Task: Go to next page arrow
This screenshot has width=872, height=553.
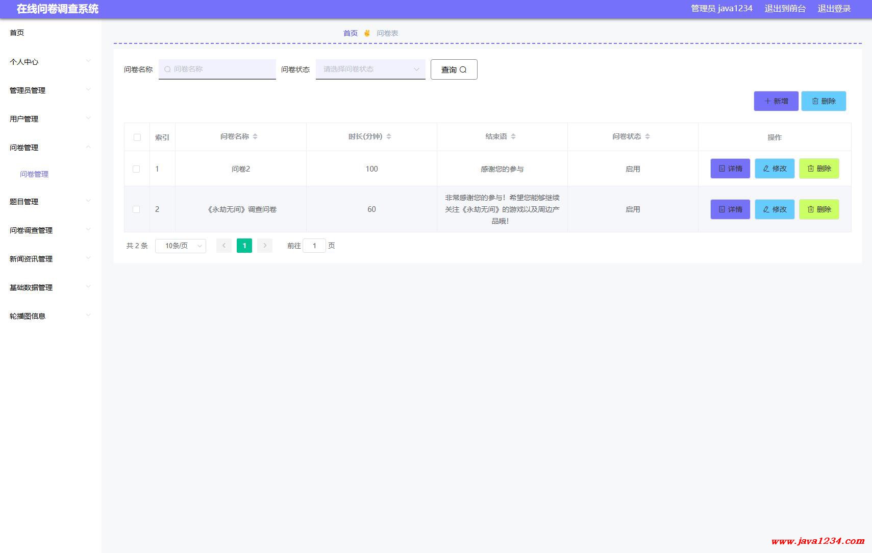Action: point(265,246)
